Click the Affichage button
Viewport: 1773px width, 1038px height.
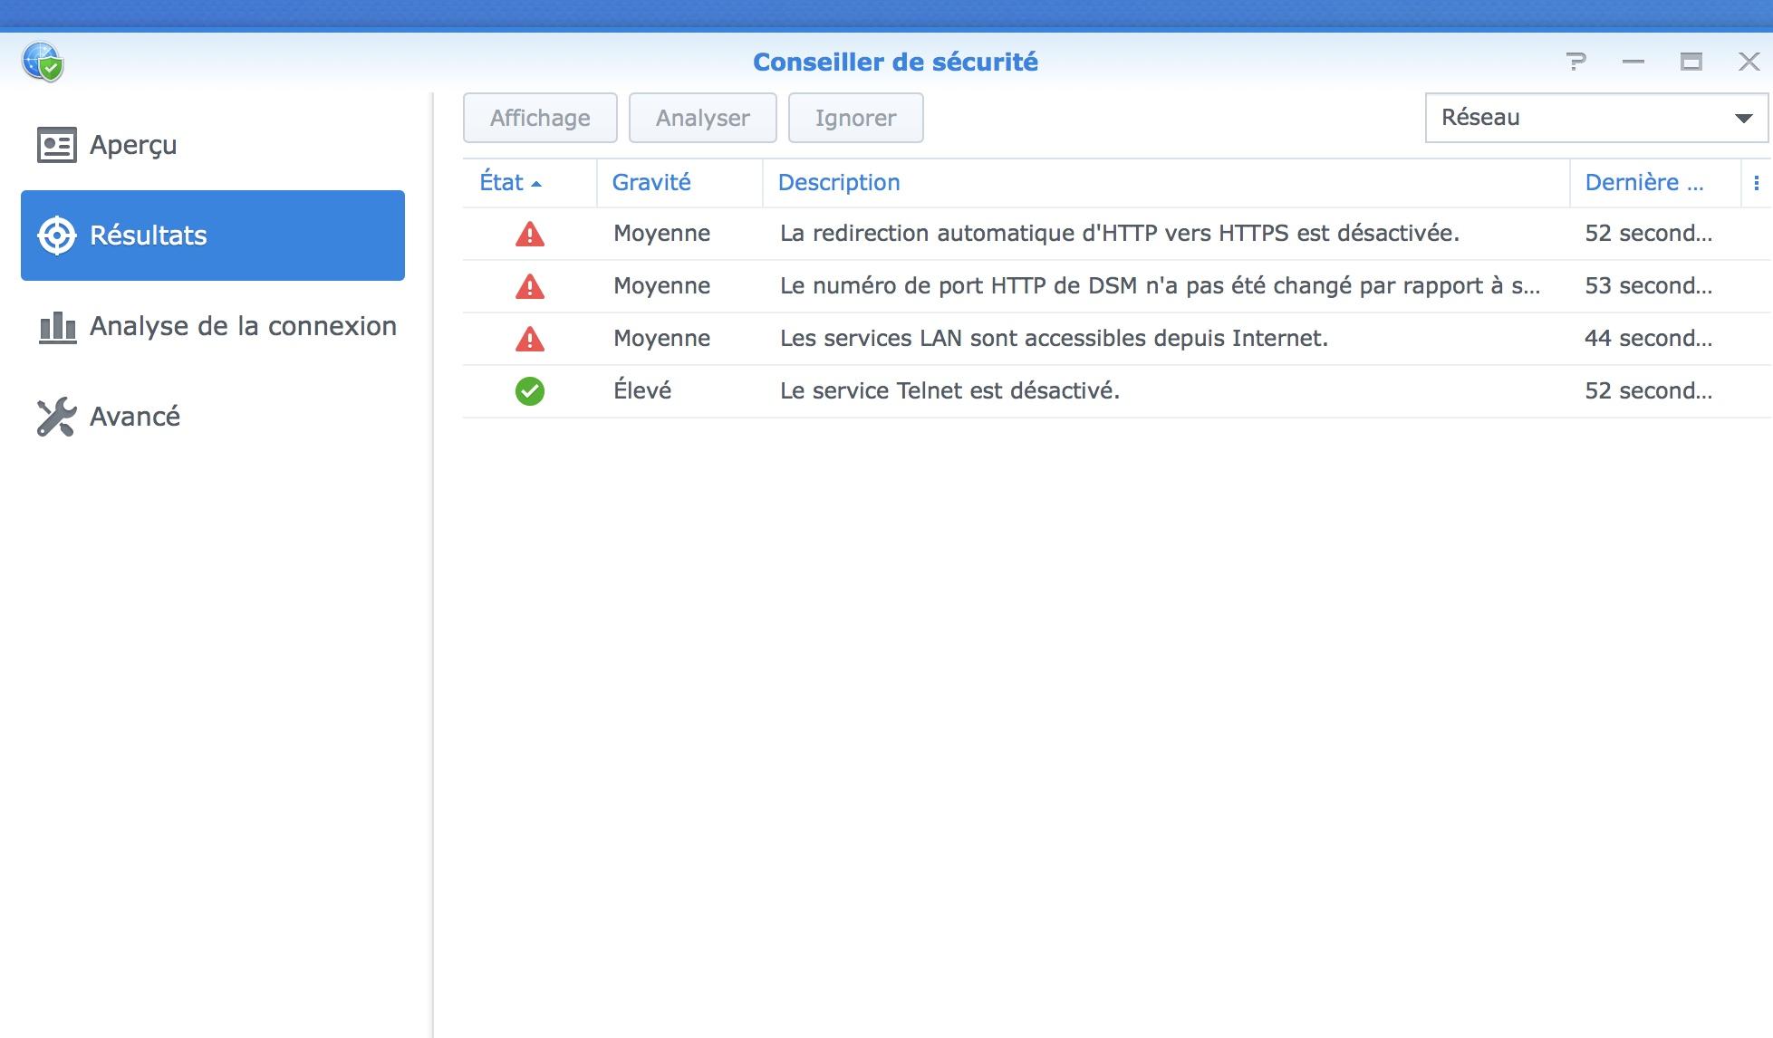pos(540,118)
